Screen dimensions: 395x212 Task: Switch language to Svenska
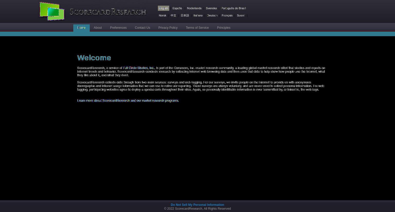point(211,8)
